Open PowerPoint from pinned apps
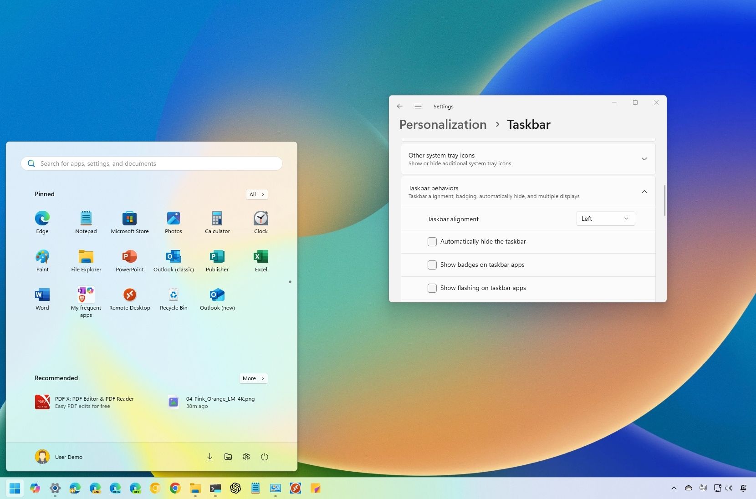The height and width of the screenshot is (499, 756). tap(129, 260)
